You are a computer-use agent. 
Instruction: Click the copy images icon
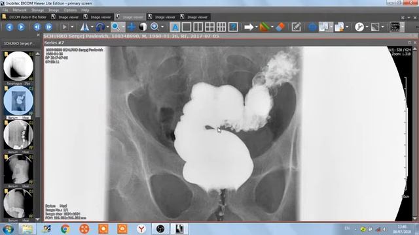click(x=323, y=27)
